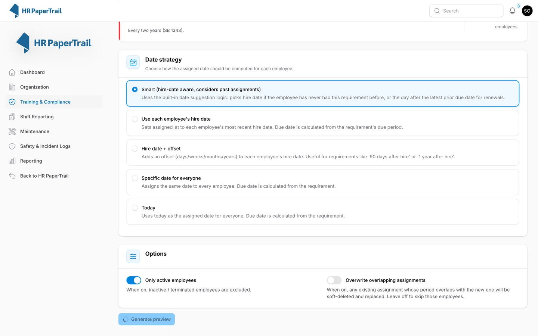Screen dimensions: 538x336
Task: Open Dashboard in sidebar
Action: tap(54, 72)
